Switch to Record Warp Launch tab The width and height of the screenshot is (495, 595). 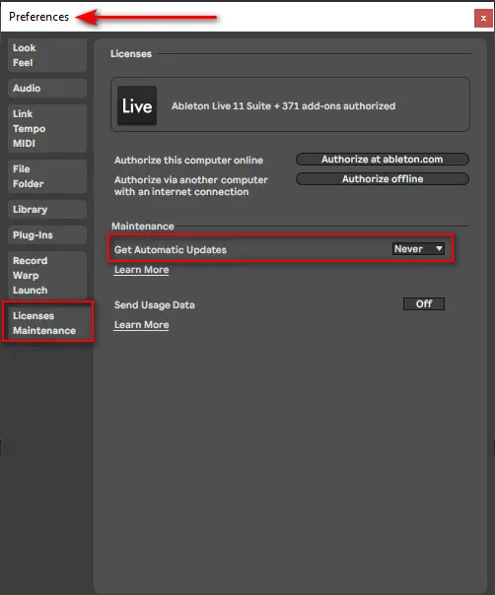47,276
